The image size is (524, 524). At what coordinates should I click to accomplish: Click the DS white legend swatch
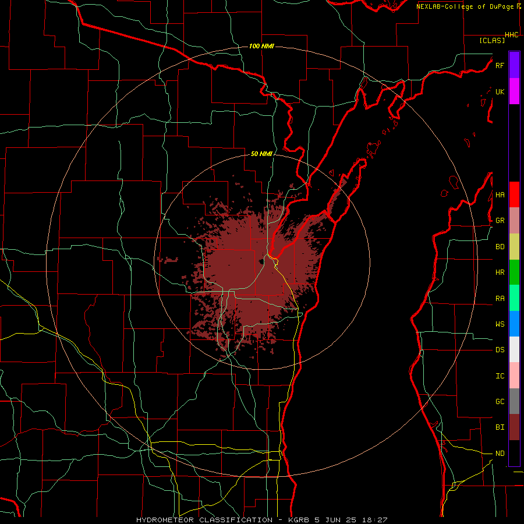514,349
